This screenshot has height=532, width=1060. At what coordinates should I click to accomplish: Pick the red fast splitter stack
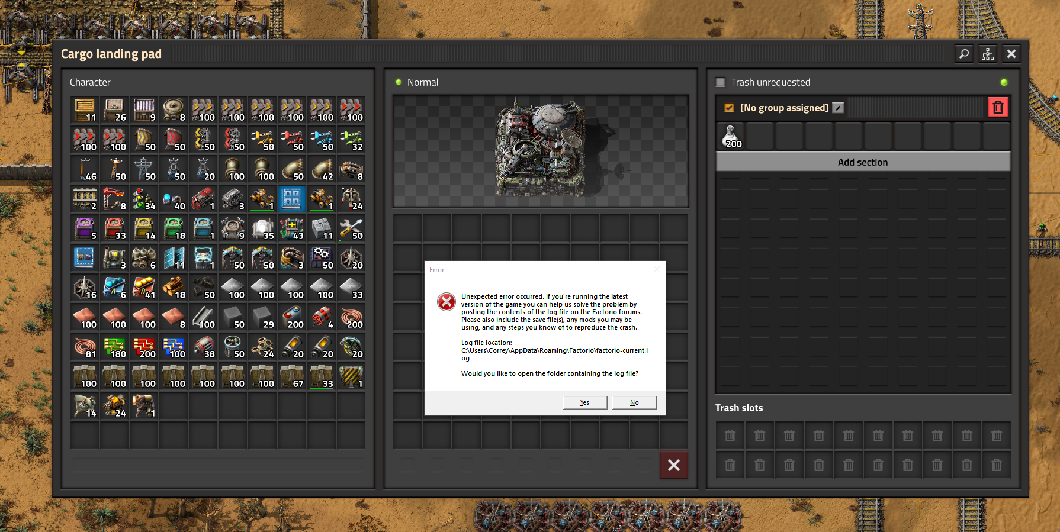point(233,140)
